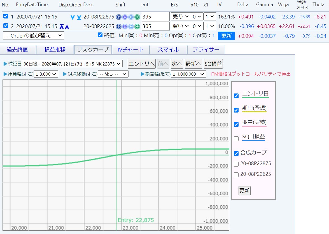329x234 pixels.
Task: Click 更新 button in legend panel
Action: click(244, 191)
